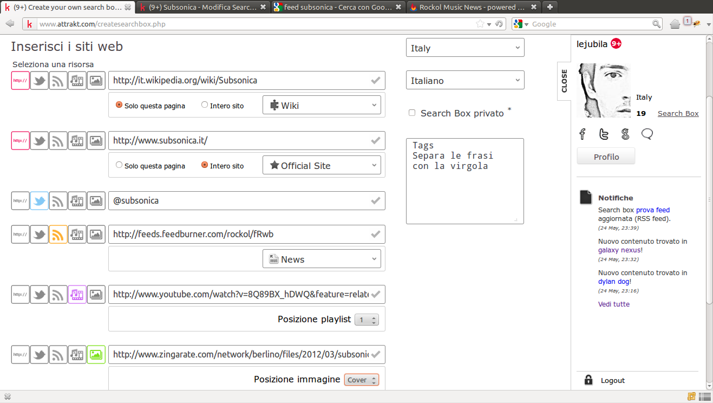Click the Profilo button
713x403 pixels.
(606, 157)
